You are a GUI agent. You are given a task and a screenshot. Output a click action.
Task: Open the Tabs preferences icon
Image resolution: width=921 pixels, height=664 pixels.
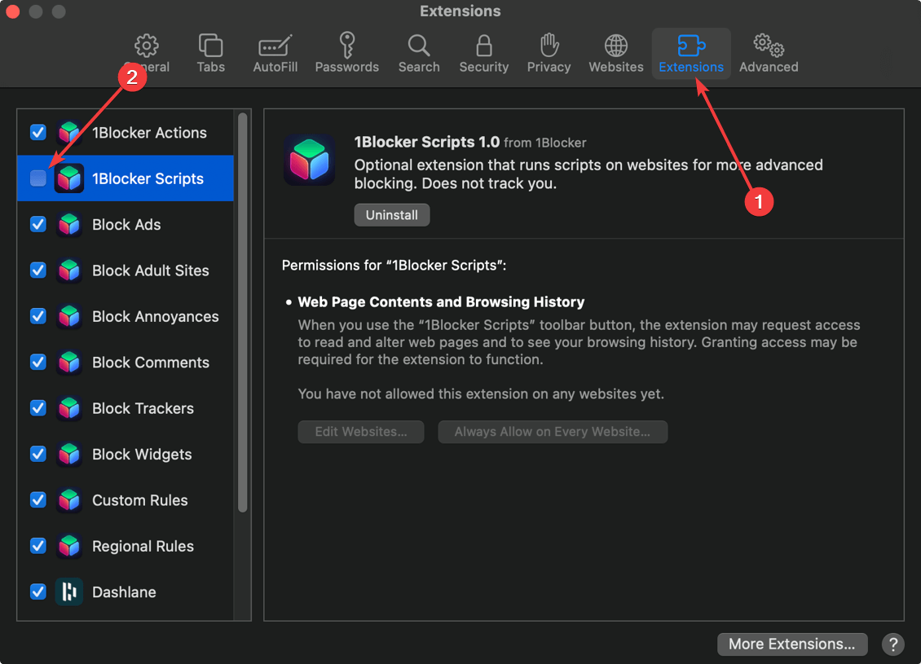(210, 45)
